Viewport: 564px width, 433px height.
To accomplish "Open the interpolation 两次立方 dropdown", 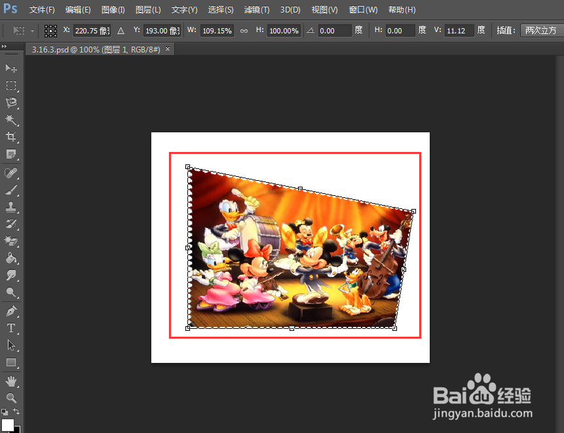I will [x=542, y=31].
